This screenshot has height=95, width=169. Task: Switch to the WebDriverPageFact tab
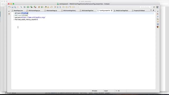(121, 11)
